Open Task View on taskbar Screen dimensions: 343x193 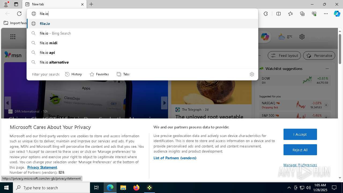(96, 188)
